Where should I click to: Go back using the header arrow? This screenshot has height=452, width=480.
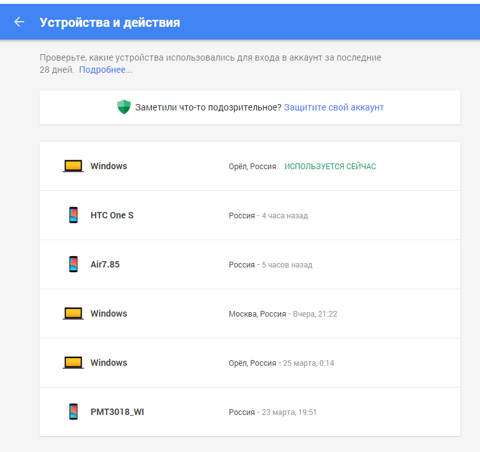point(19,22)
